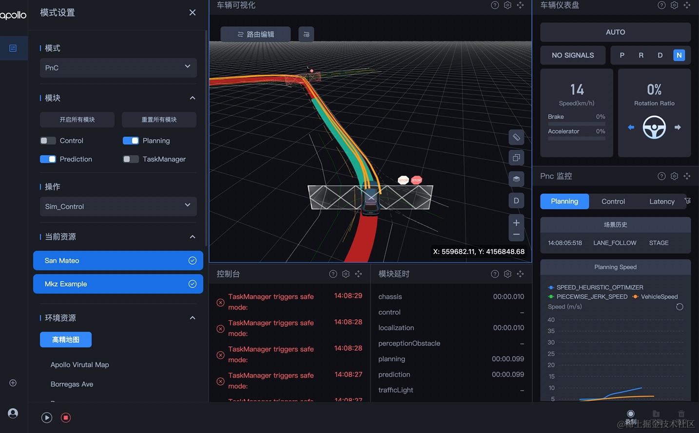Open the user profile icon

pos(13,413)
